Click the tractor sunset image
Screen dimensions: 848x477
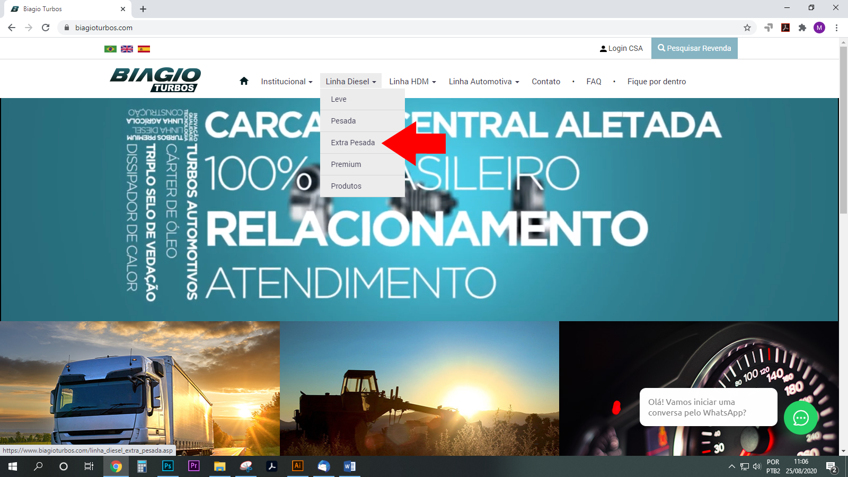(x=419, y=388)
